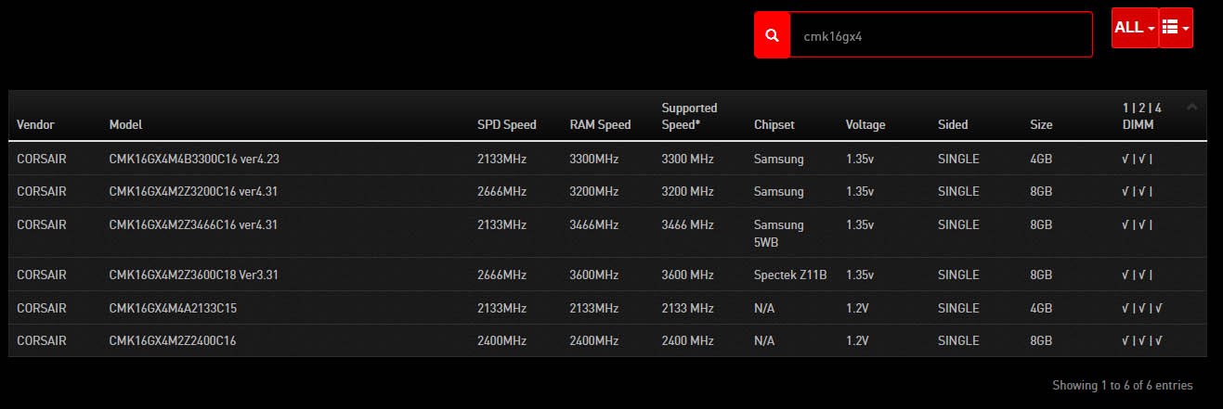Sort by Chipset column header
The height and width of the screenshot is (409, 1223).
(x=774, y=124)
